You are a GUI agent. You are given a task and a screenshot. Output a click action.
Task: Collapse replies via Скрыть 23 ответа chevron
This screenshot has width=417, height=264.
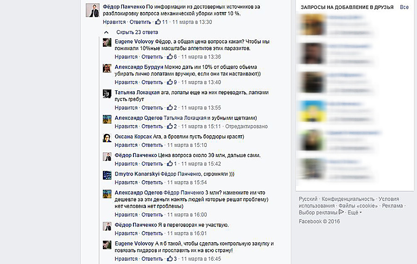point(107,32)
